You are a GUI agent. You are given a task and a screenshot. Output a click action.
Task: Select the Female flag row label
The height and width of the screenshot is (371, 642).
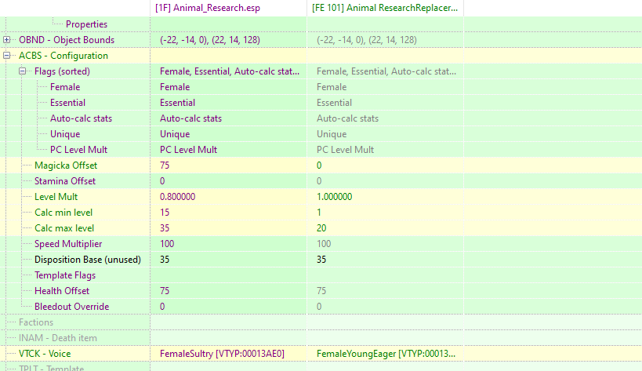coord(65,87)
